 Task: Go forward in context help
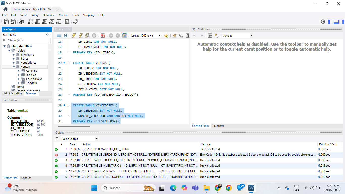click(x=202, y=36)
